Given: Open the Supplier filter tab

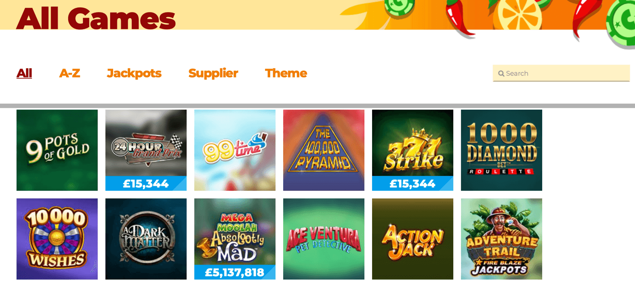Looking at the screenshot, I should 213,73.
